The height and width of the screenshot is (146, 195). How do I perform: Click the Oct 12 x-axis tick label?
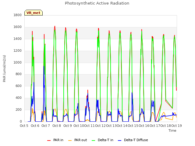pos(100,126)
